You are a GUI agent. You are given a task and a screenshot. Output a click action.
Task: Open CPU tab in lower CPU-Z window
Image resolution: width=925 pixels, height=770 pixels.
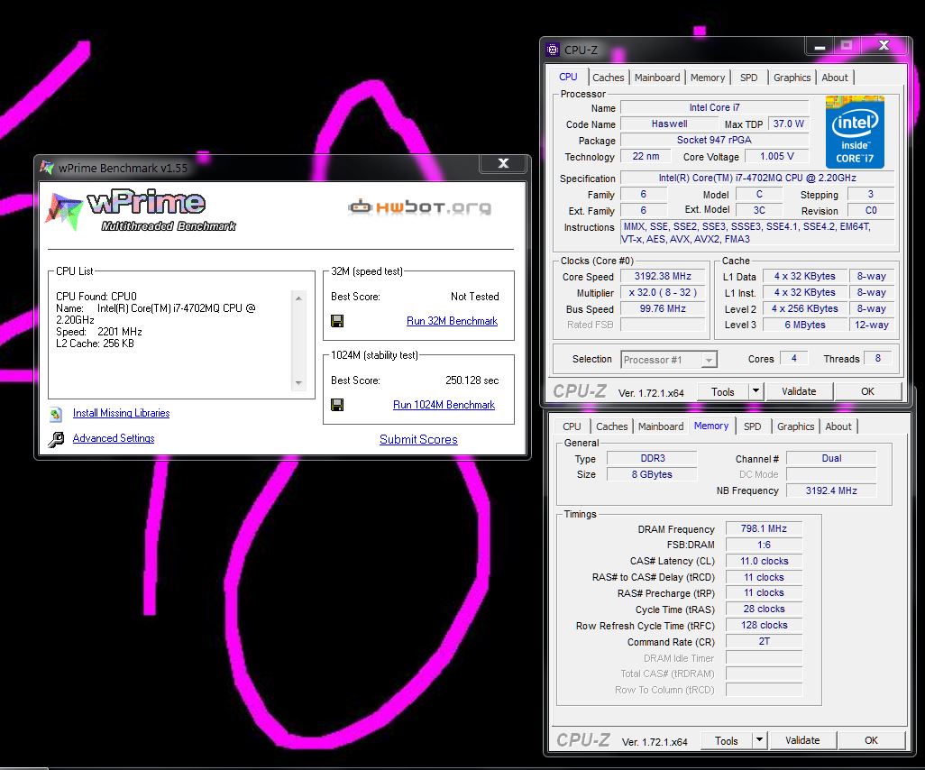point(572,426)
